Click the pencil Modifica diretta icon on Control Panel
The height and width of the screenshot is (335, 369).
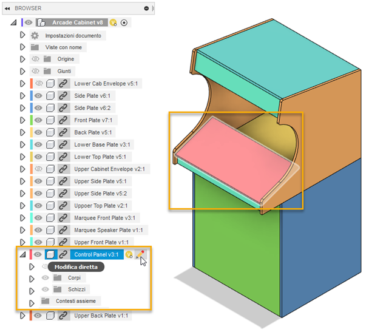[x=140, y=254]
